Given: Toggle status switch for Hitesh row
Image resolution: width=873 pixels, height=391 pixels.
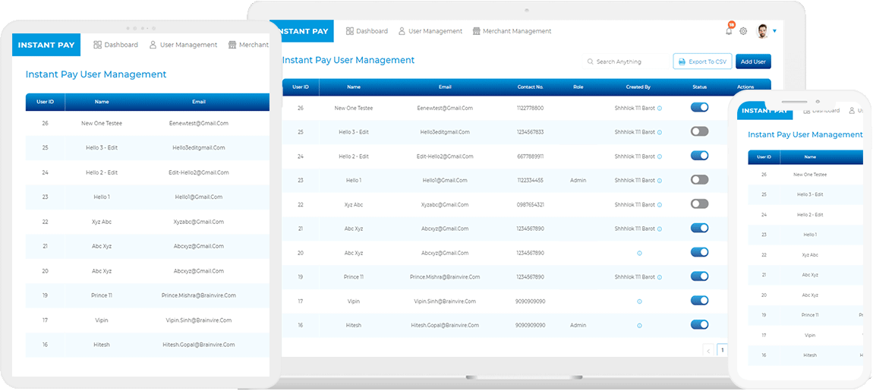Looking at the screenshot, I should tap(699, 324).
